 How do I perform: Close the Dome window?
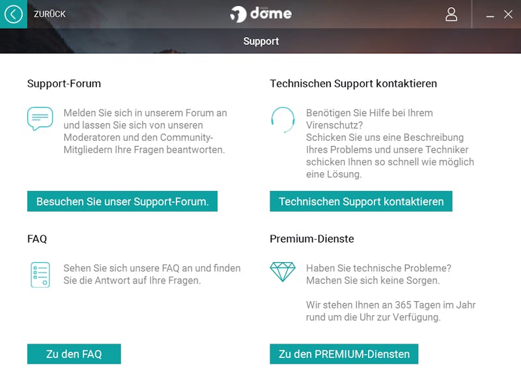click(x=508, y=14)
